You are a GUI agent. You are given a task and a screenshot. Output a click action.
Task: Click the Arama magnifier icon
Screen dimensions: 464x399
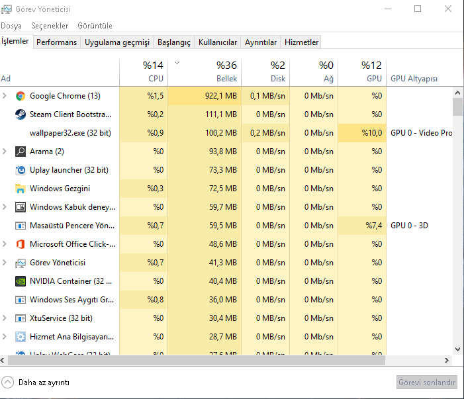pos(21,152)
